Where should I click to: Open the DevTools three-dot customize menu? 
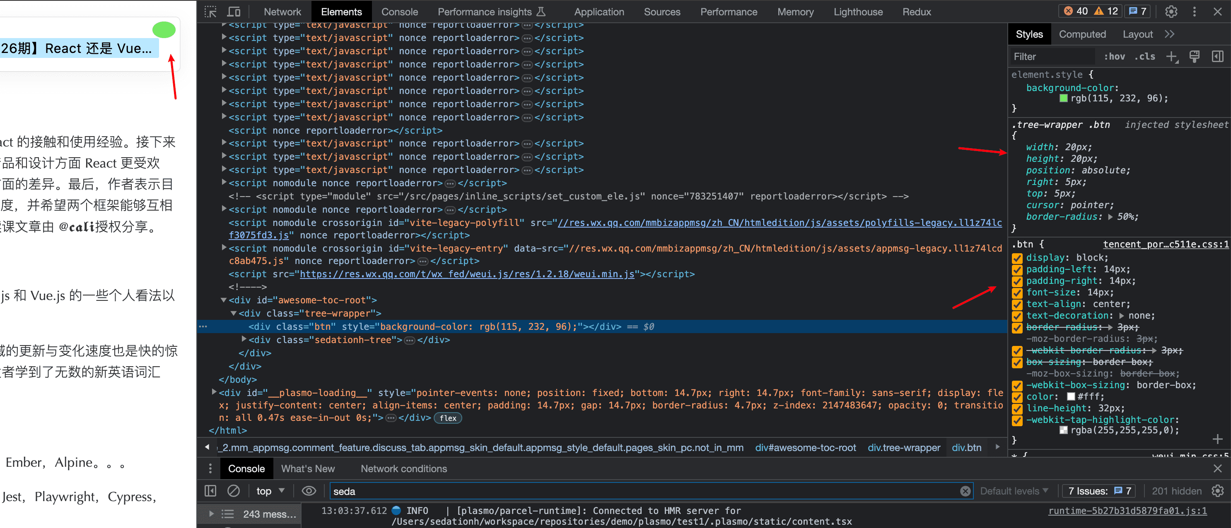[1194, 12]
